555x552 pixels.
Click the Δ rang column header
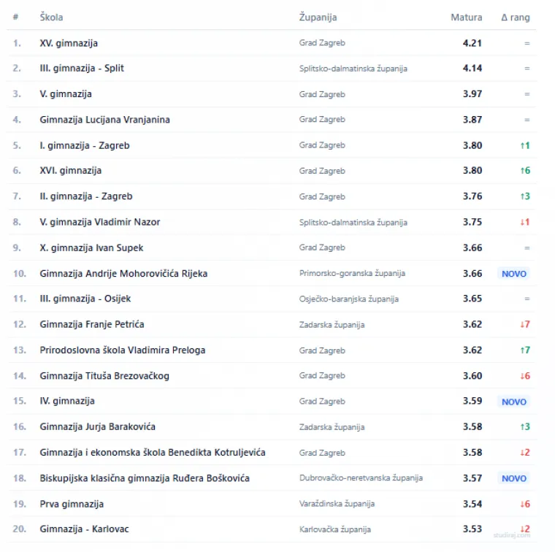(516, 18)
